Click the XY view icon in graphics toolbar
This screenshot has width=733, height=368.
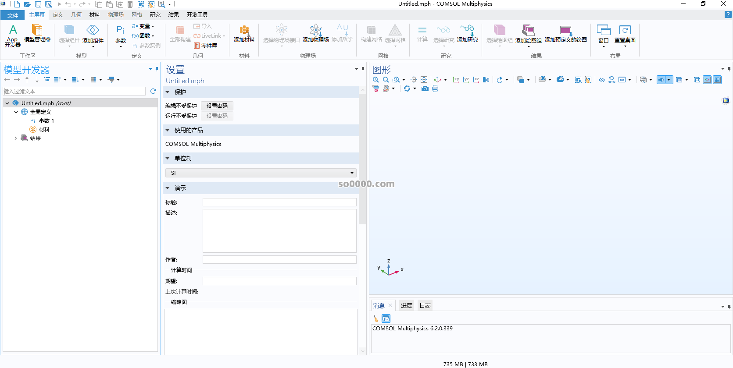click(x=456, y=80)
